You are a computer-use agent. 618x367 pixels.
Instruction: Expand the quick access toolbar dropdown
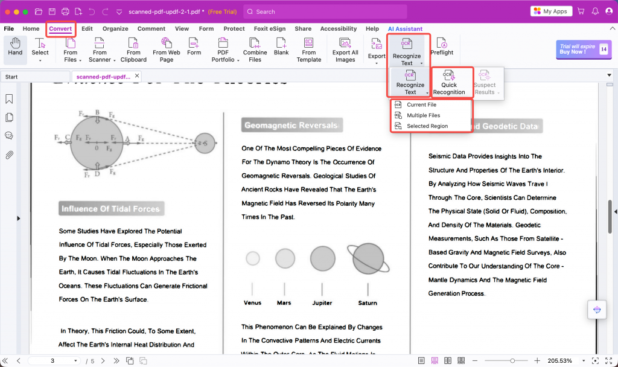tap(119, 12)
